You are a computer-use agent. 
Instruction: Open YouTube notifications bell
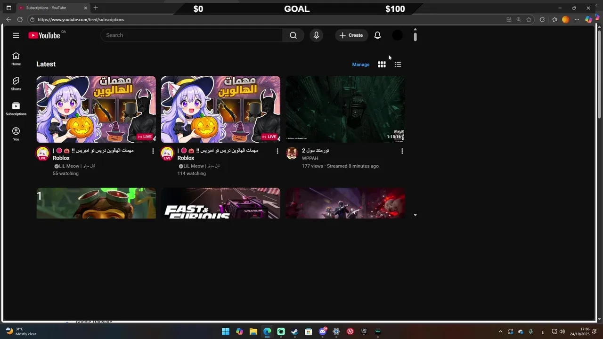coord(377,35)
